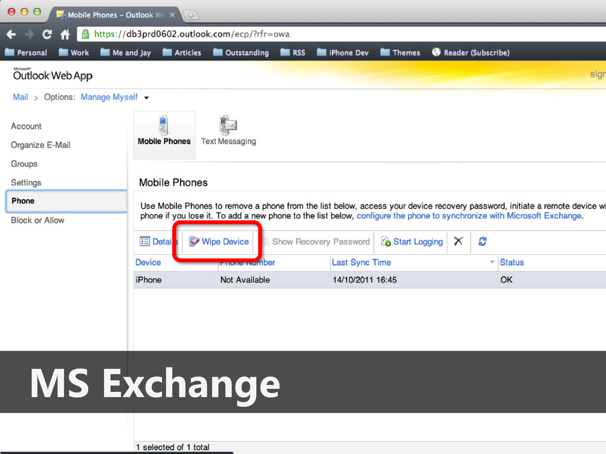Click the macOS green zoom window button
The height and width of the screenshot is (454, 606).
pos(37,12)
